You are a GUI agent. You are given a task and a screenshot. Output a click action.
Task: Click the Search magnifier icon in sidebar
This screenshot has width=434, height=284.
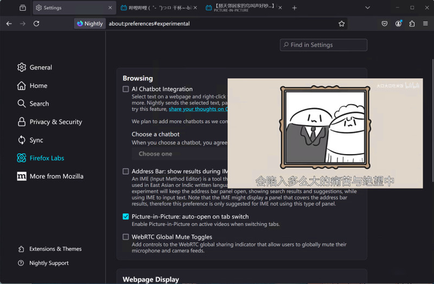click(x=22, y=104)
